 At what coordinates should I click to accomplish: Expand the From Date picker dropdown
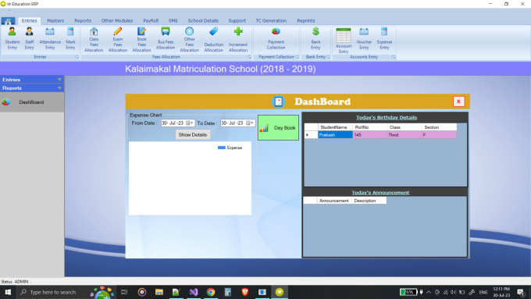click(191, 123)
